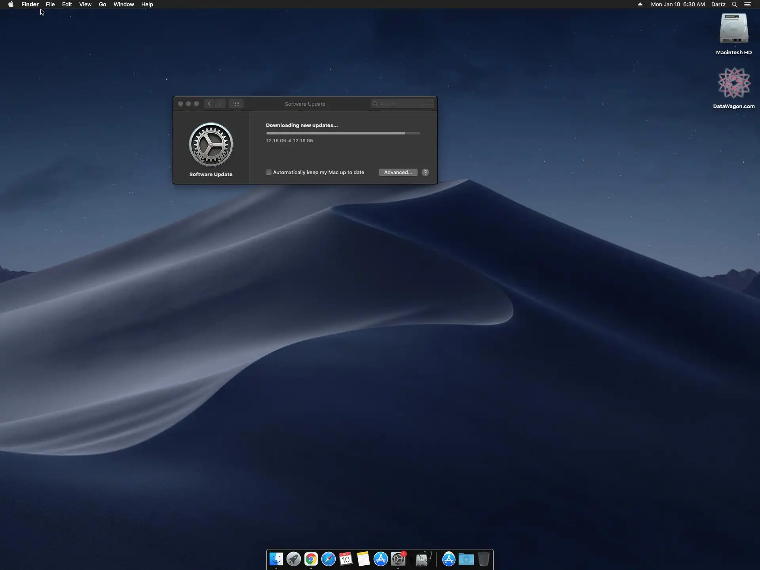
Task: Open the View menu
Action: [x=85, y=4]
